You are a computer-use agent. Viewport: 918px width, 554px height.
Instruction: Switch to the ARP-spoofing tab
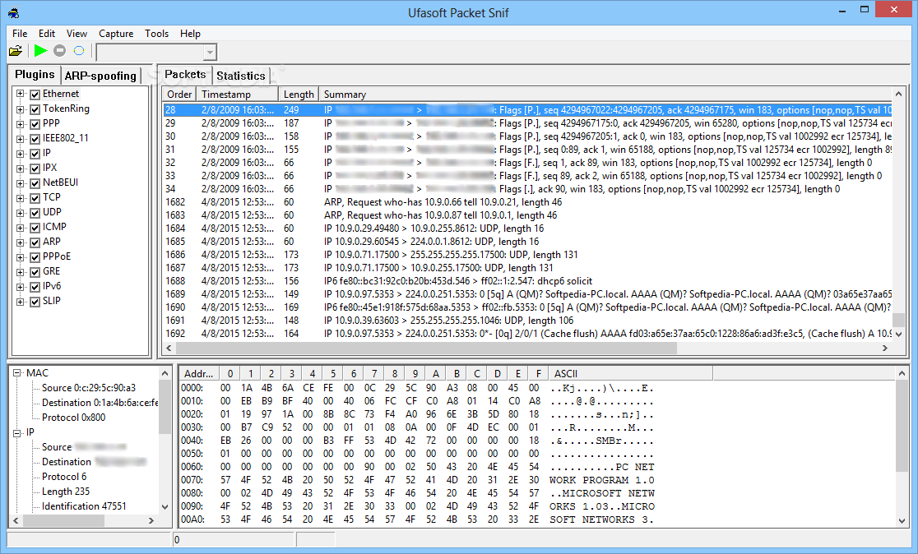coord(100,76)
